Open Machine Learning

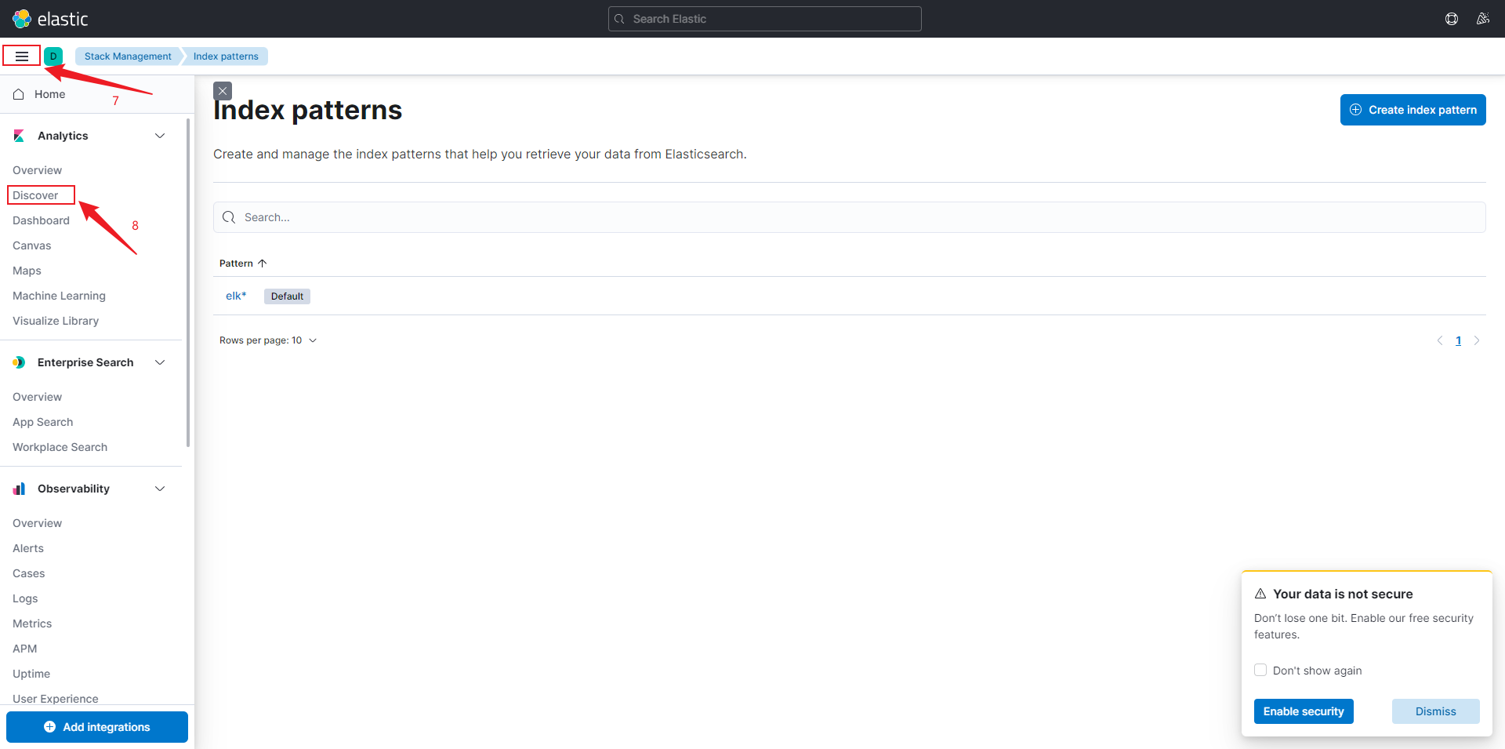[59, 296]
